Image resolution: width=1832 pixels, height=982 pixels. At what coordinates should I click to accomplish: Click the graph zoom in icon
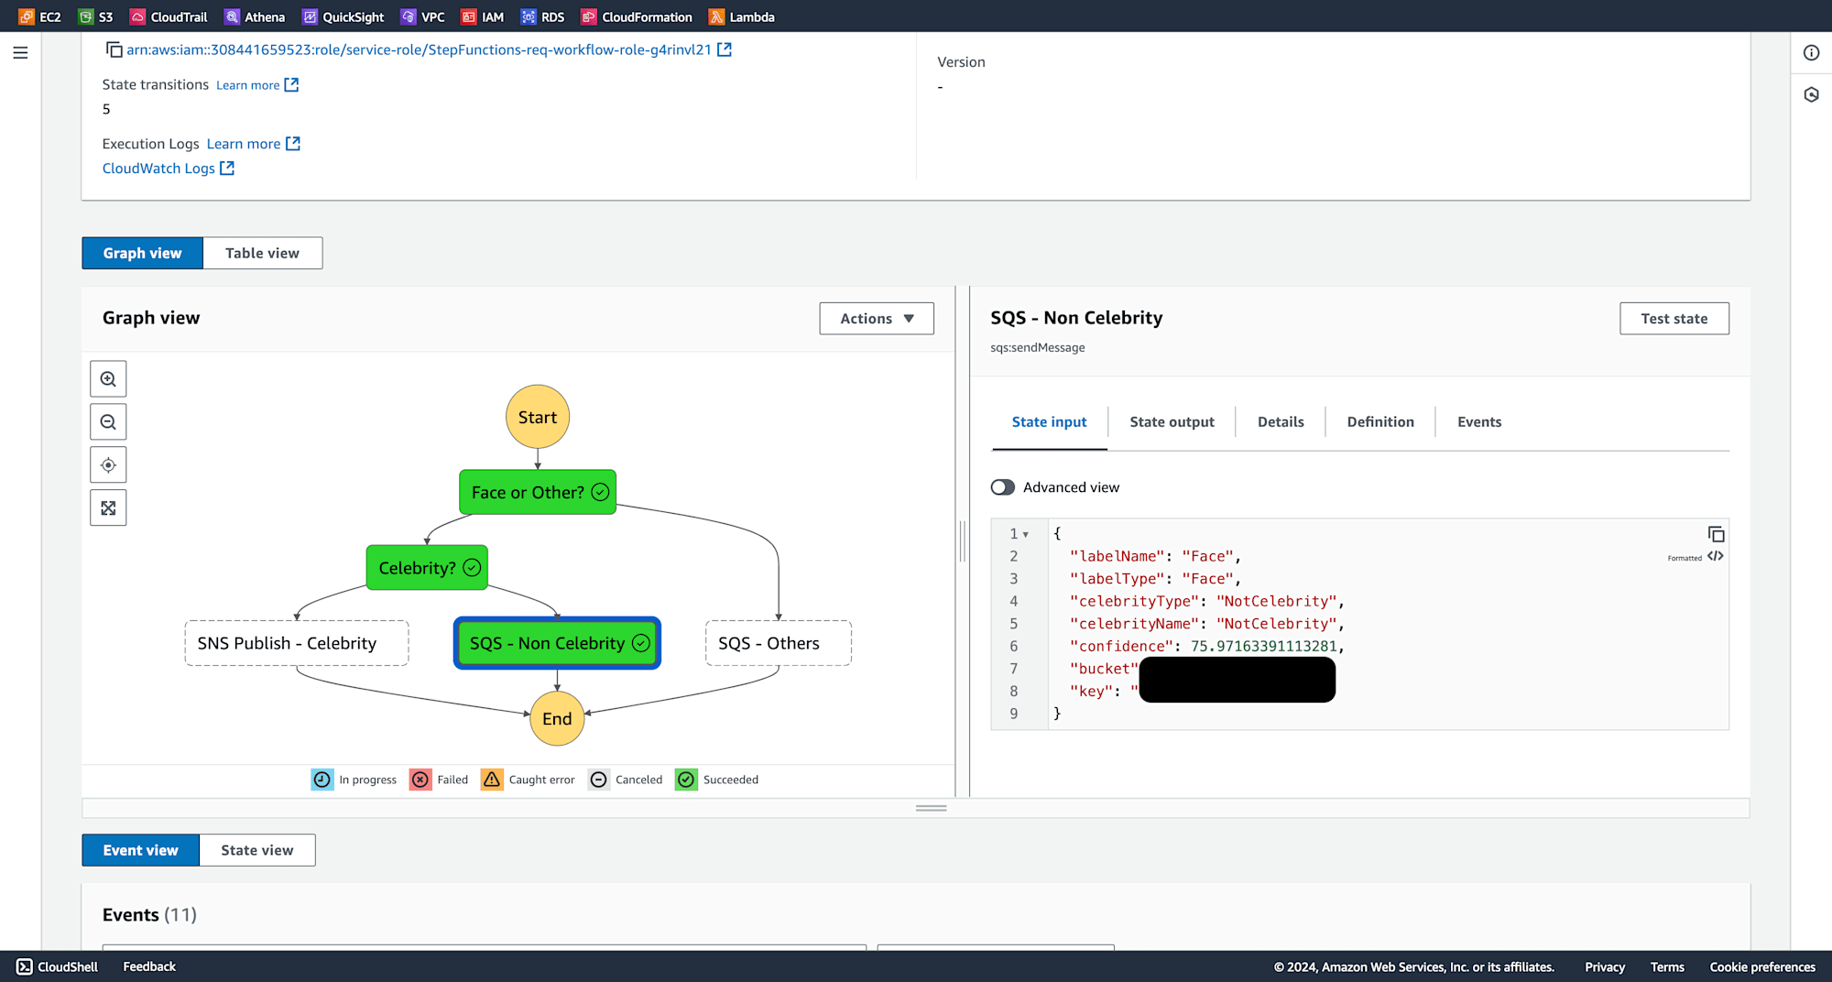point(108,379)
